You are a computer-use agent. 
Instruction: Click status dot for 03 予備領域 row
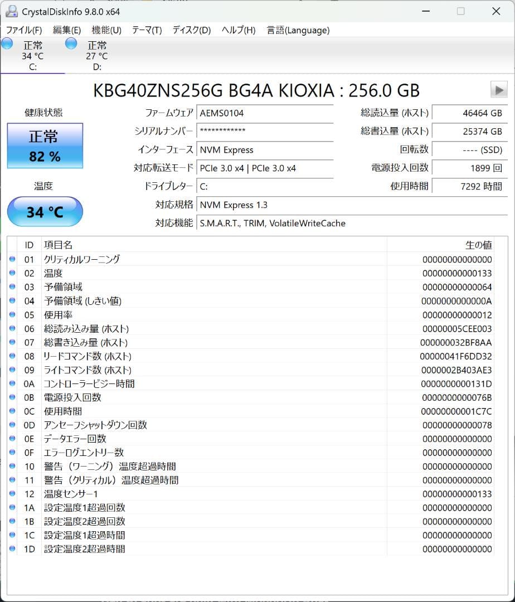tap(12, 287)
